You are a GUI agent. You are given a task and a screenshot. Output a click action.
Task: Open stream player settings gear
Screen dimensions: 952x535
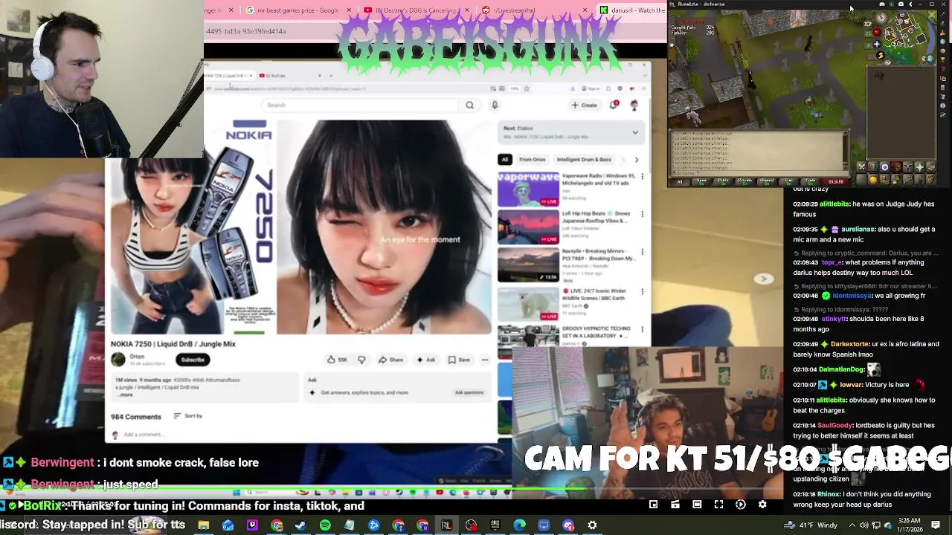pyautogui.click(x=762, y=505)
